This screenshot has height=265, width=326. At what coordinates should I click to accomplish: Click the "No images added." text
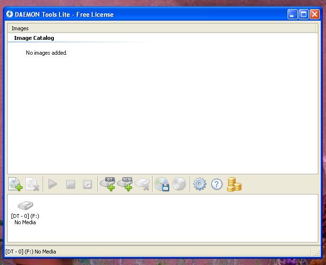47,53
